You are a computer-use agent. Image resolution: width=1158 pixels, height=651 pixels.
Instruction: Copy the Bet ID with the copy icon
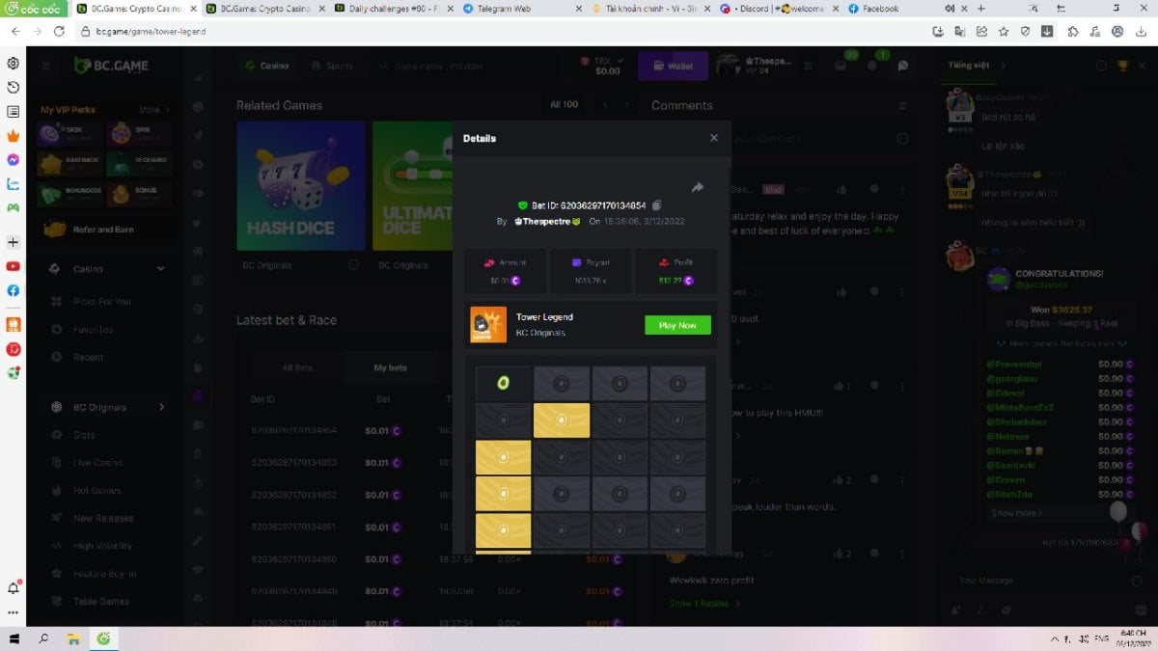[656, 205]
